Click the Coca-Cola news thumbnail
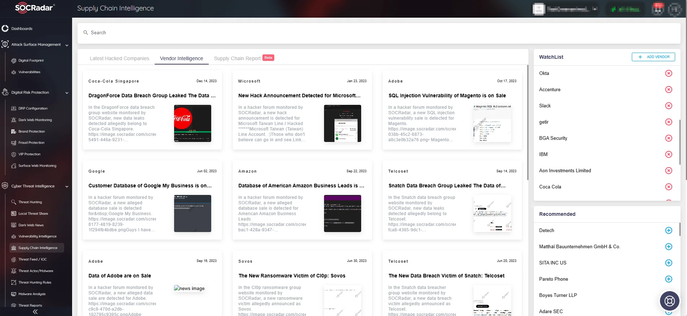 pos(192,123)
